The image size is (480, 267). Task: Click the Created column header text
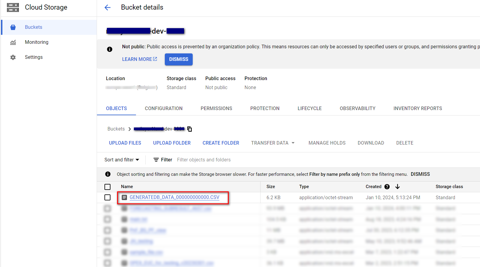pos(373,187)
